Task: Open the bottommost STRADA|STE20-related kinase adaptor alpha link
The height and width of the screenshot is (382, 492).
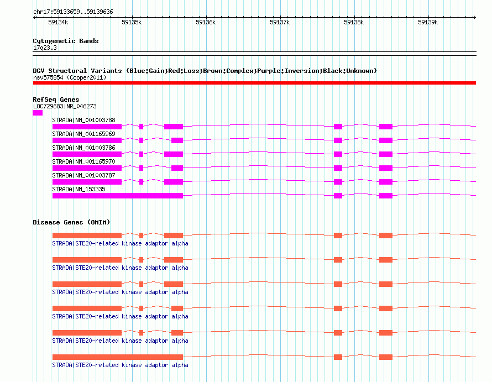Action: (120, 365)
